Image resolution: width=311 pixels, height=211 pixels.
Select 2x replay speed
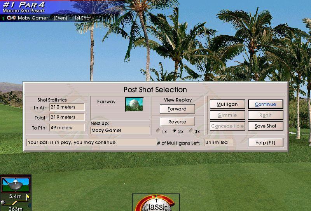pos(175,131)
